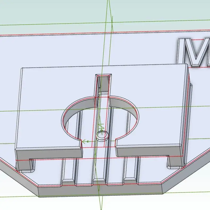
Task: Select the green arrow pointing upward
Action: (x=100, y=126)
